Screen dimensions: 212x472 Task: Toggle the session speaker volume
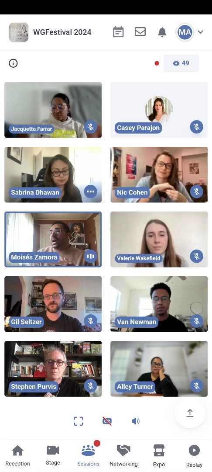coord(136,421)
